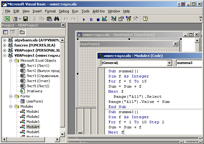
Task: Open the Insert object dropdown arrow
Action: click(20, 19)
